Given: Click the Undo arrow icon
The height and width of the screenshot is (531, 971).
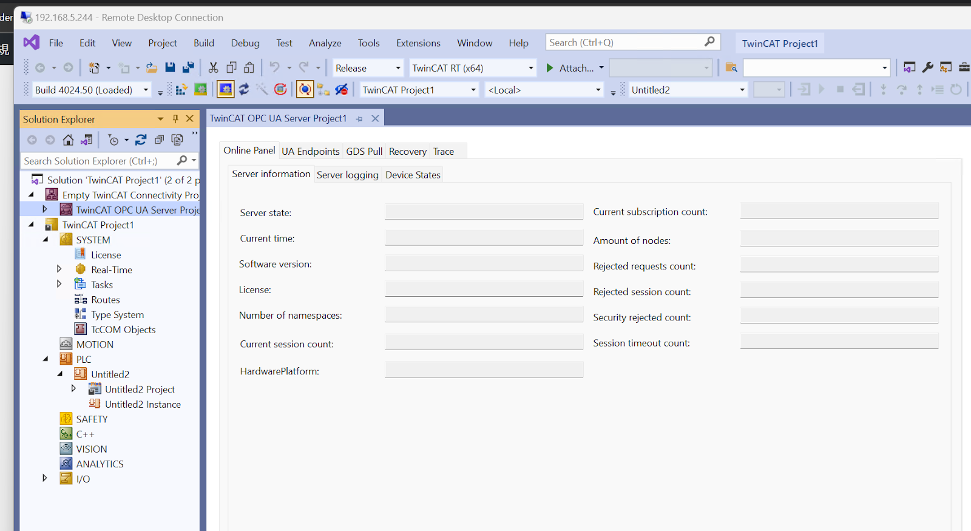Looking at the screenshot, I should point(275,68).
